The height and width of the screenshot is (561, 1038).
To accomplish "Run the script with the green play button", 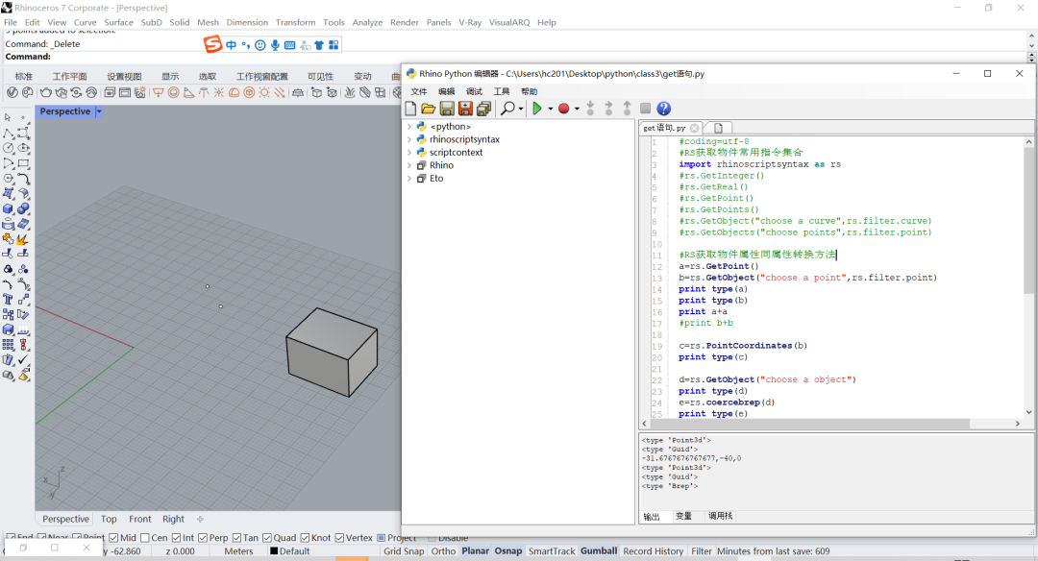I will (537, 109).
